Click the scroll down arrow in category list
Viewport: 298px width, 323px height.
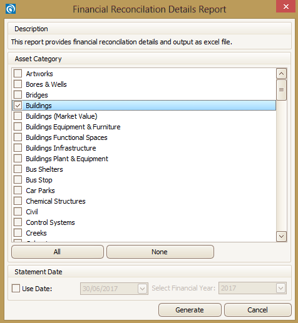pos(281,236)
